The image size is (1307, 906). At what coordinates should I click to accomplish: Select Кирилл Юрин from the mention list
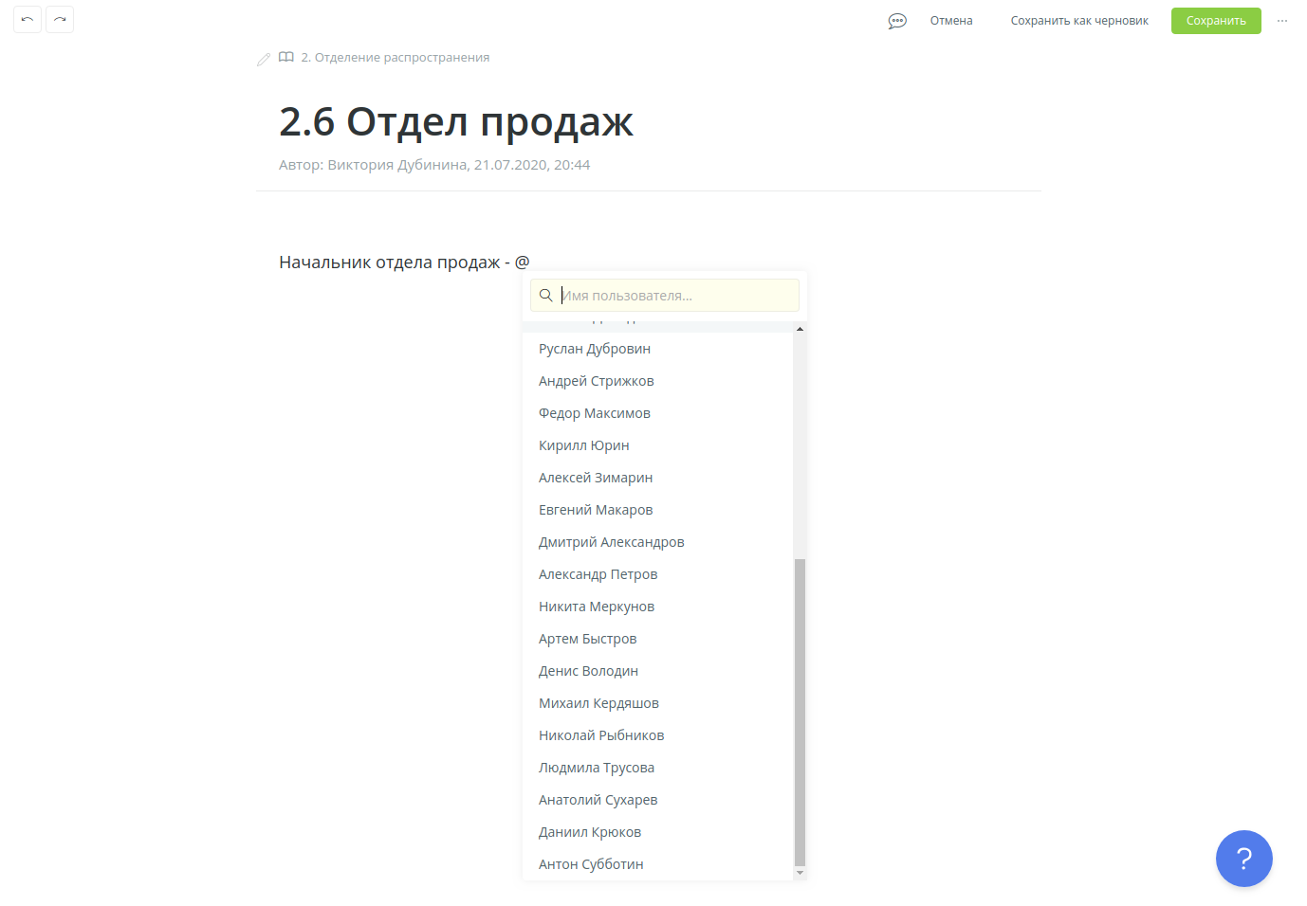point(584,444)
